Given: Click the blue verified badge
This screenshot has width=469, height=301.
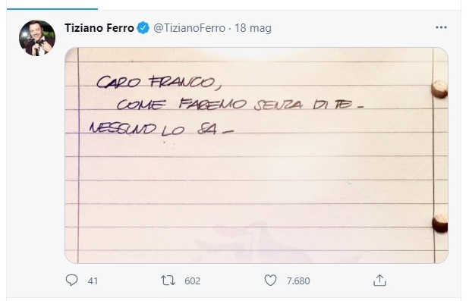Looking at the screenshot, I should point(143,28).
